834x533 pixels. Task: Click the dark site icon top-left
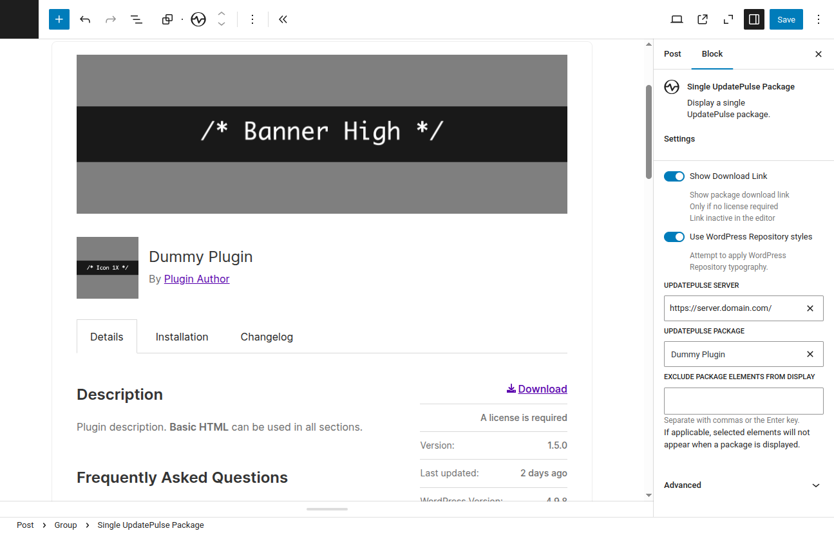pos(19,19)
